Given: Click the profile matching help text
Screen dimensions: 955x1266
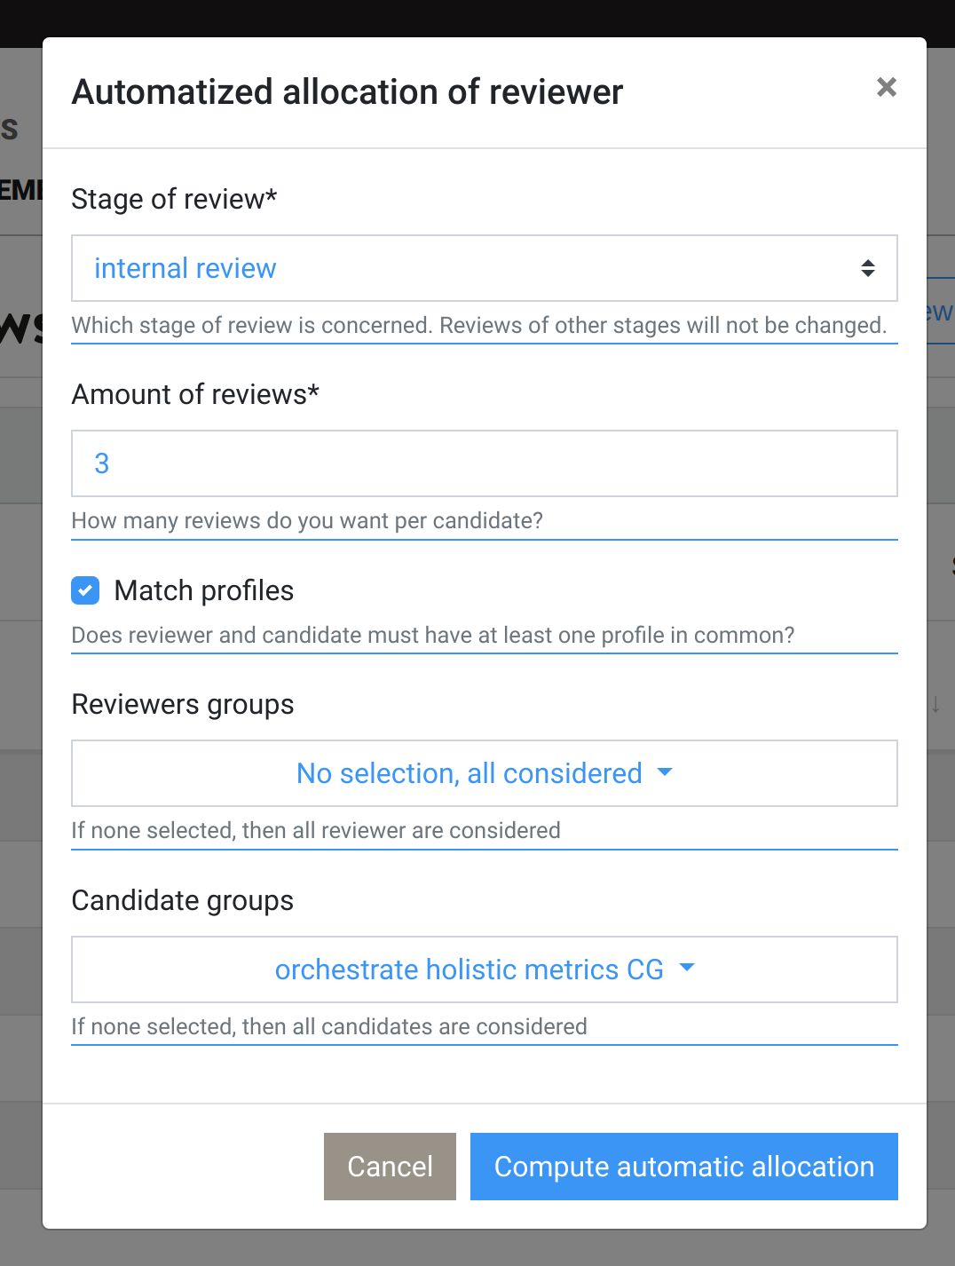Looking at the screenshot, I should pyautogui.click(x=432, y=635).
